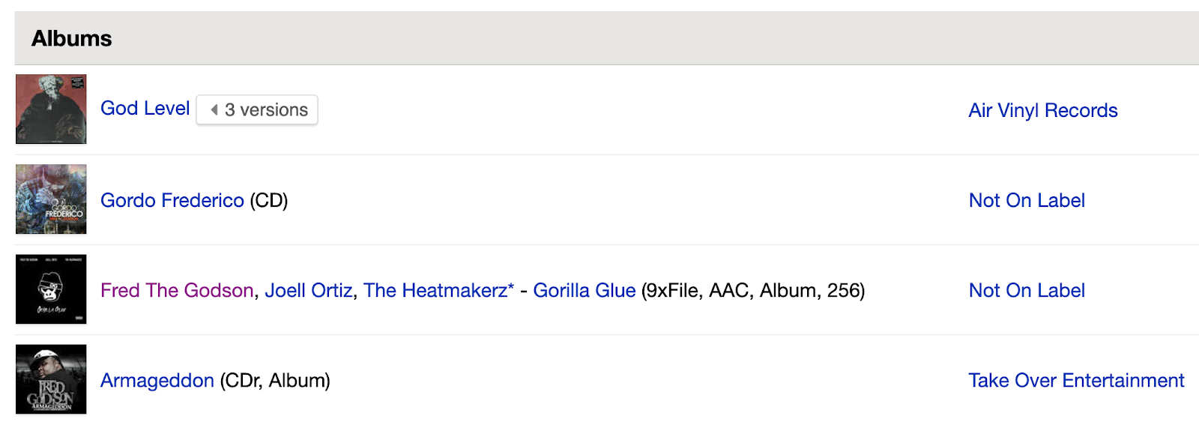Screen dimensions: 1199x422
Task: Go to Fred The Godson artist page
Action: (x=177, y=290)
